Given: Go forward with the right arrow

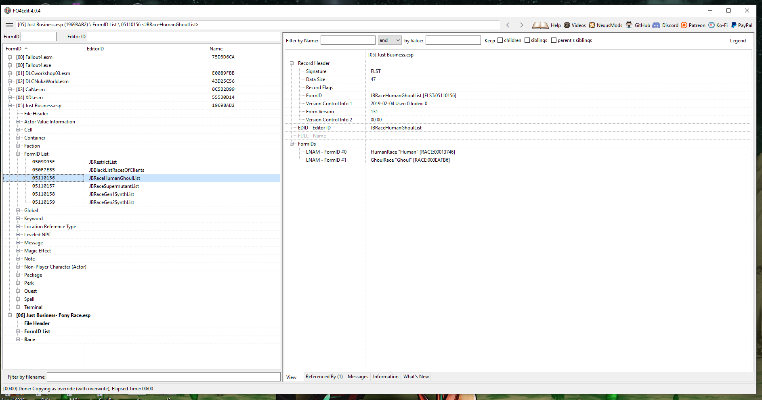Looking at the screenshot, I should point(521,25).
